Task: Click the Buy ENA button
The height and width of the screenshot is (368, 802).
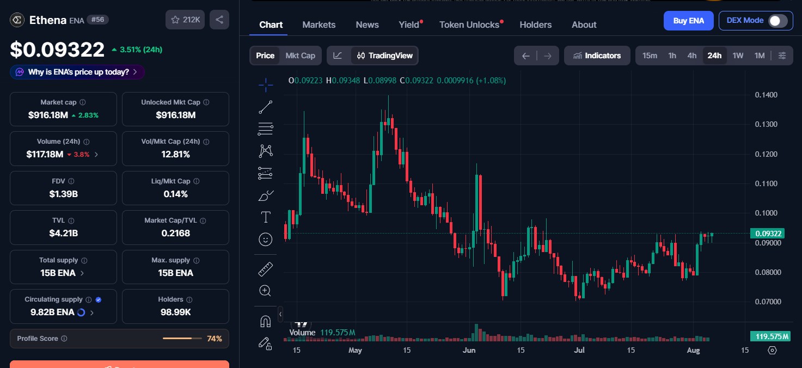Action: (x=689, y=21)
